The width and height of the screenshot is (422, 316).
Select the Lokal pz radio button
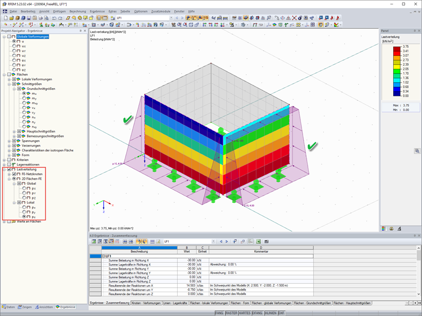24,217
